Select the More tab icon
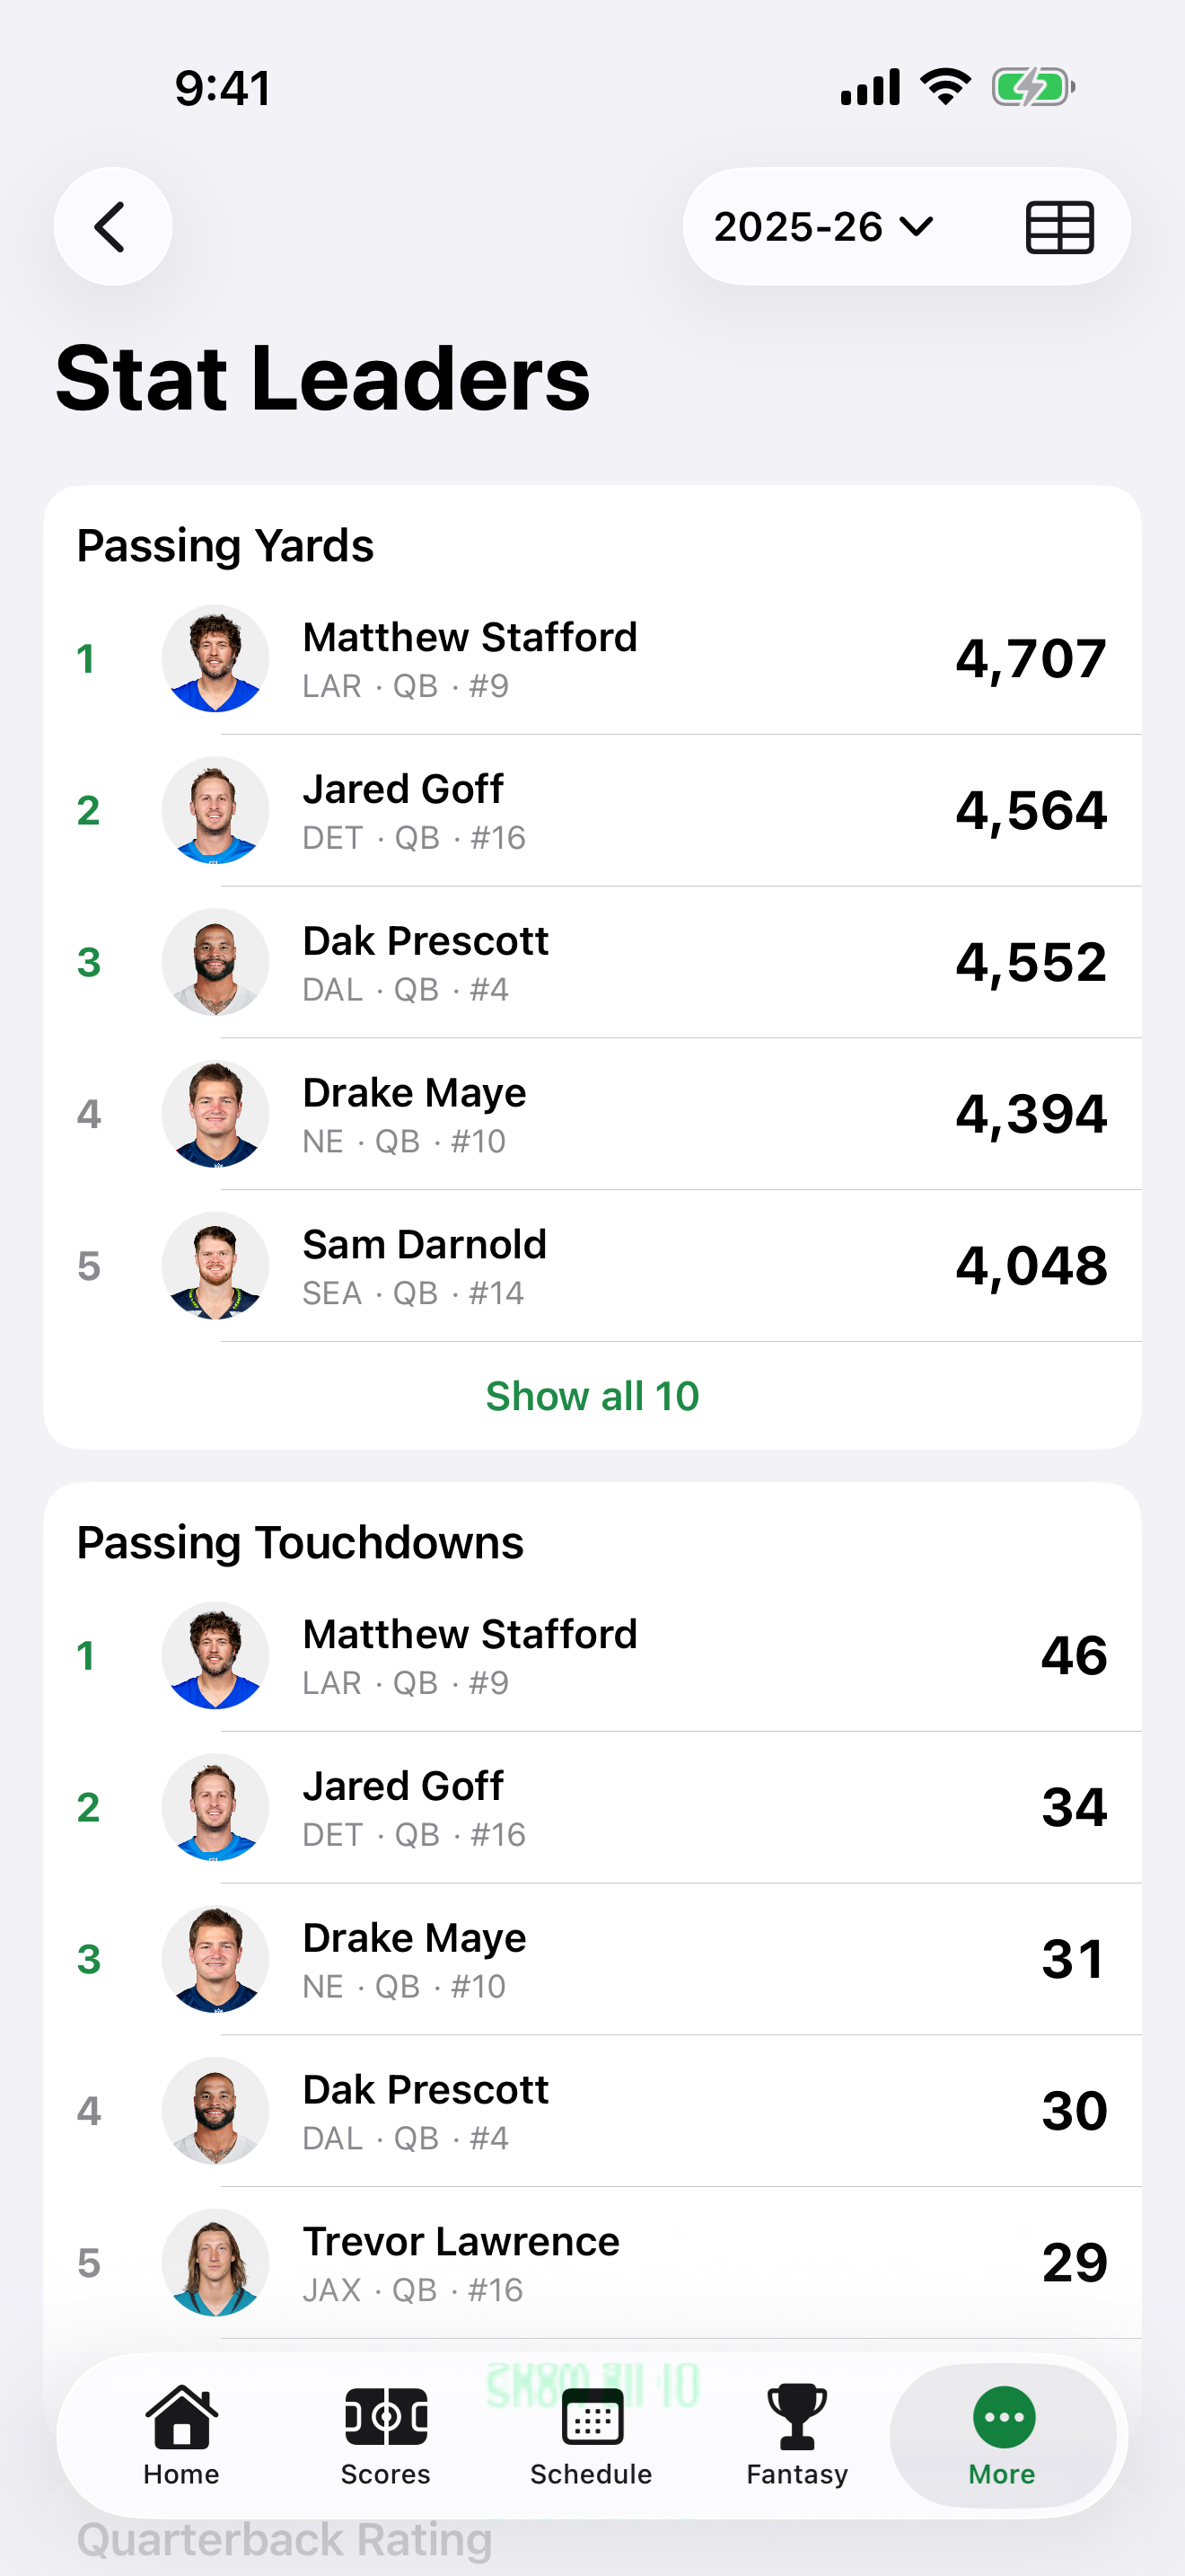The image size is (1185, 2576). click(x=1003, y=2417)
